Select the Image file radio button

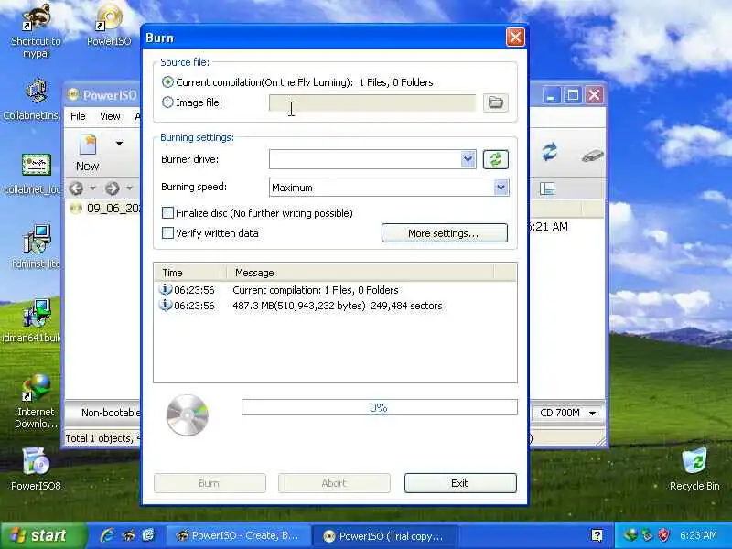click(167, 102)
